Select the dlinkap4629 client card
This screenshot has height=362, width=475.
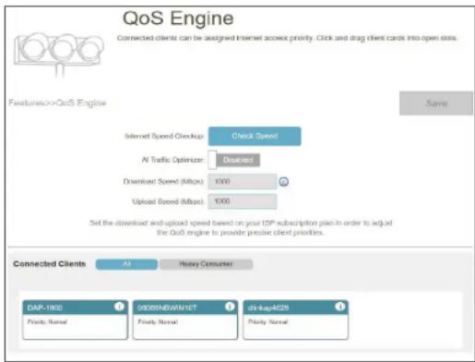pyautogui.click(x=296, y=320)
